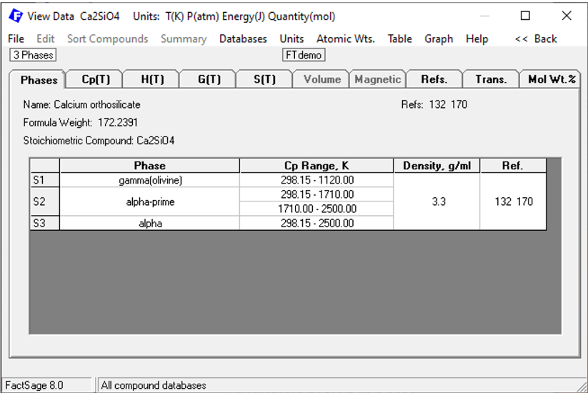Open the Databases menu

point(243,39)
